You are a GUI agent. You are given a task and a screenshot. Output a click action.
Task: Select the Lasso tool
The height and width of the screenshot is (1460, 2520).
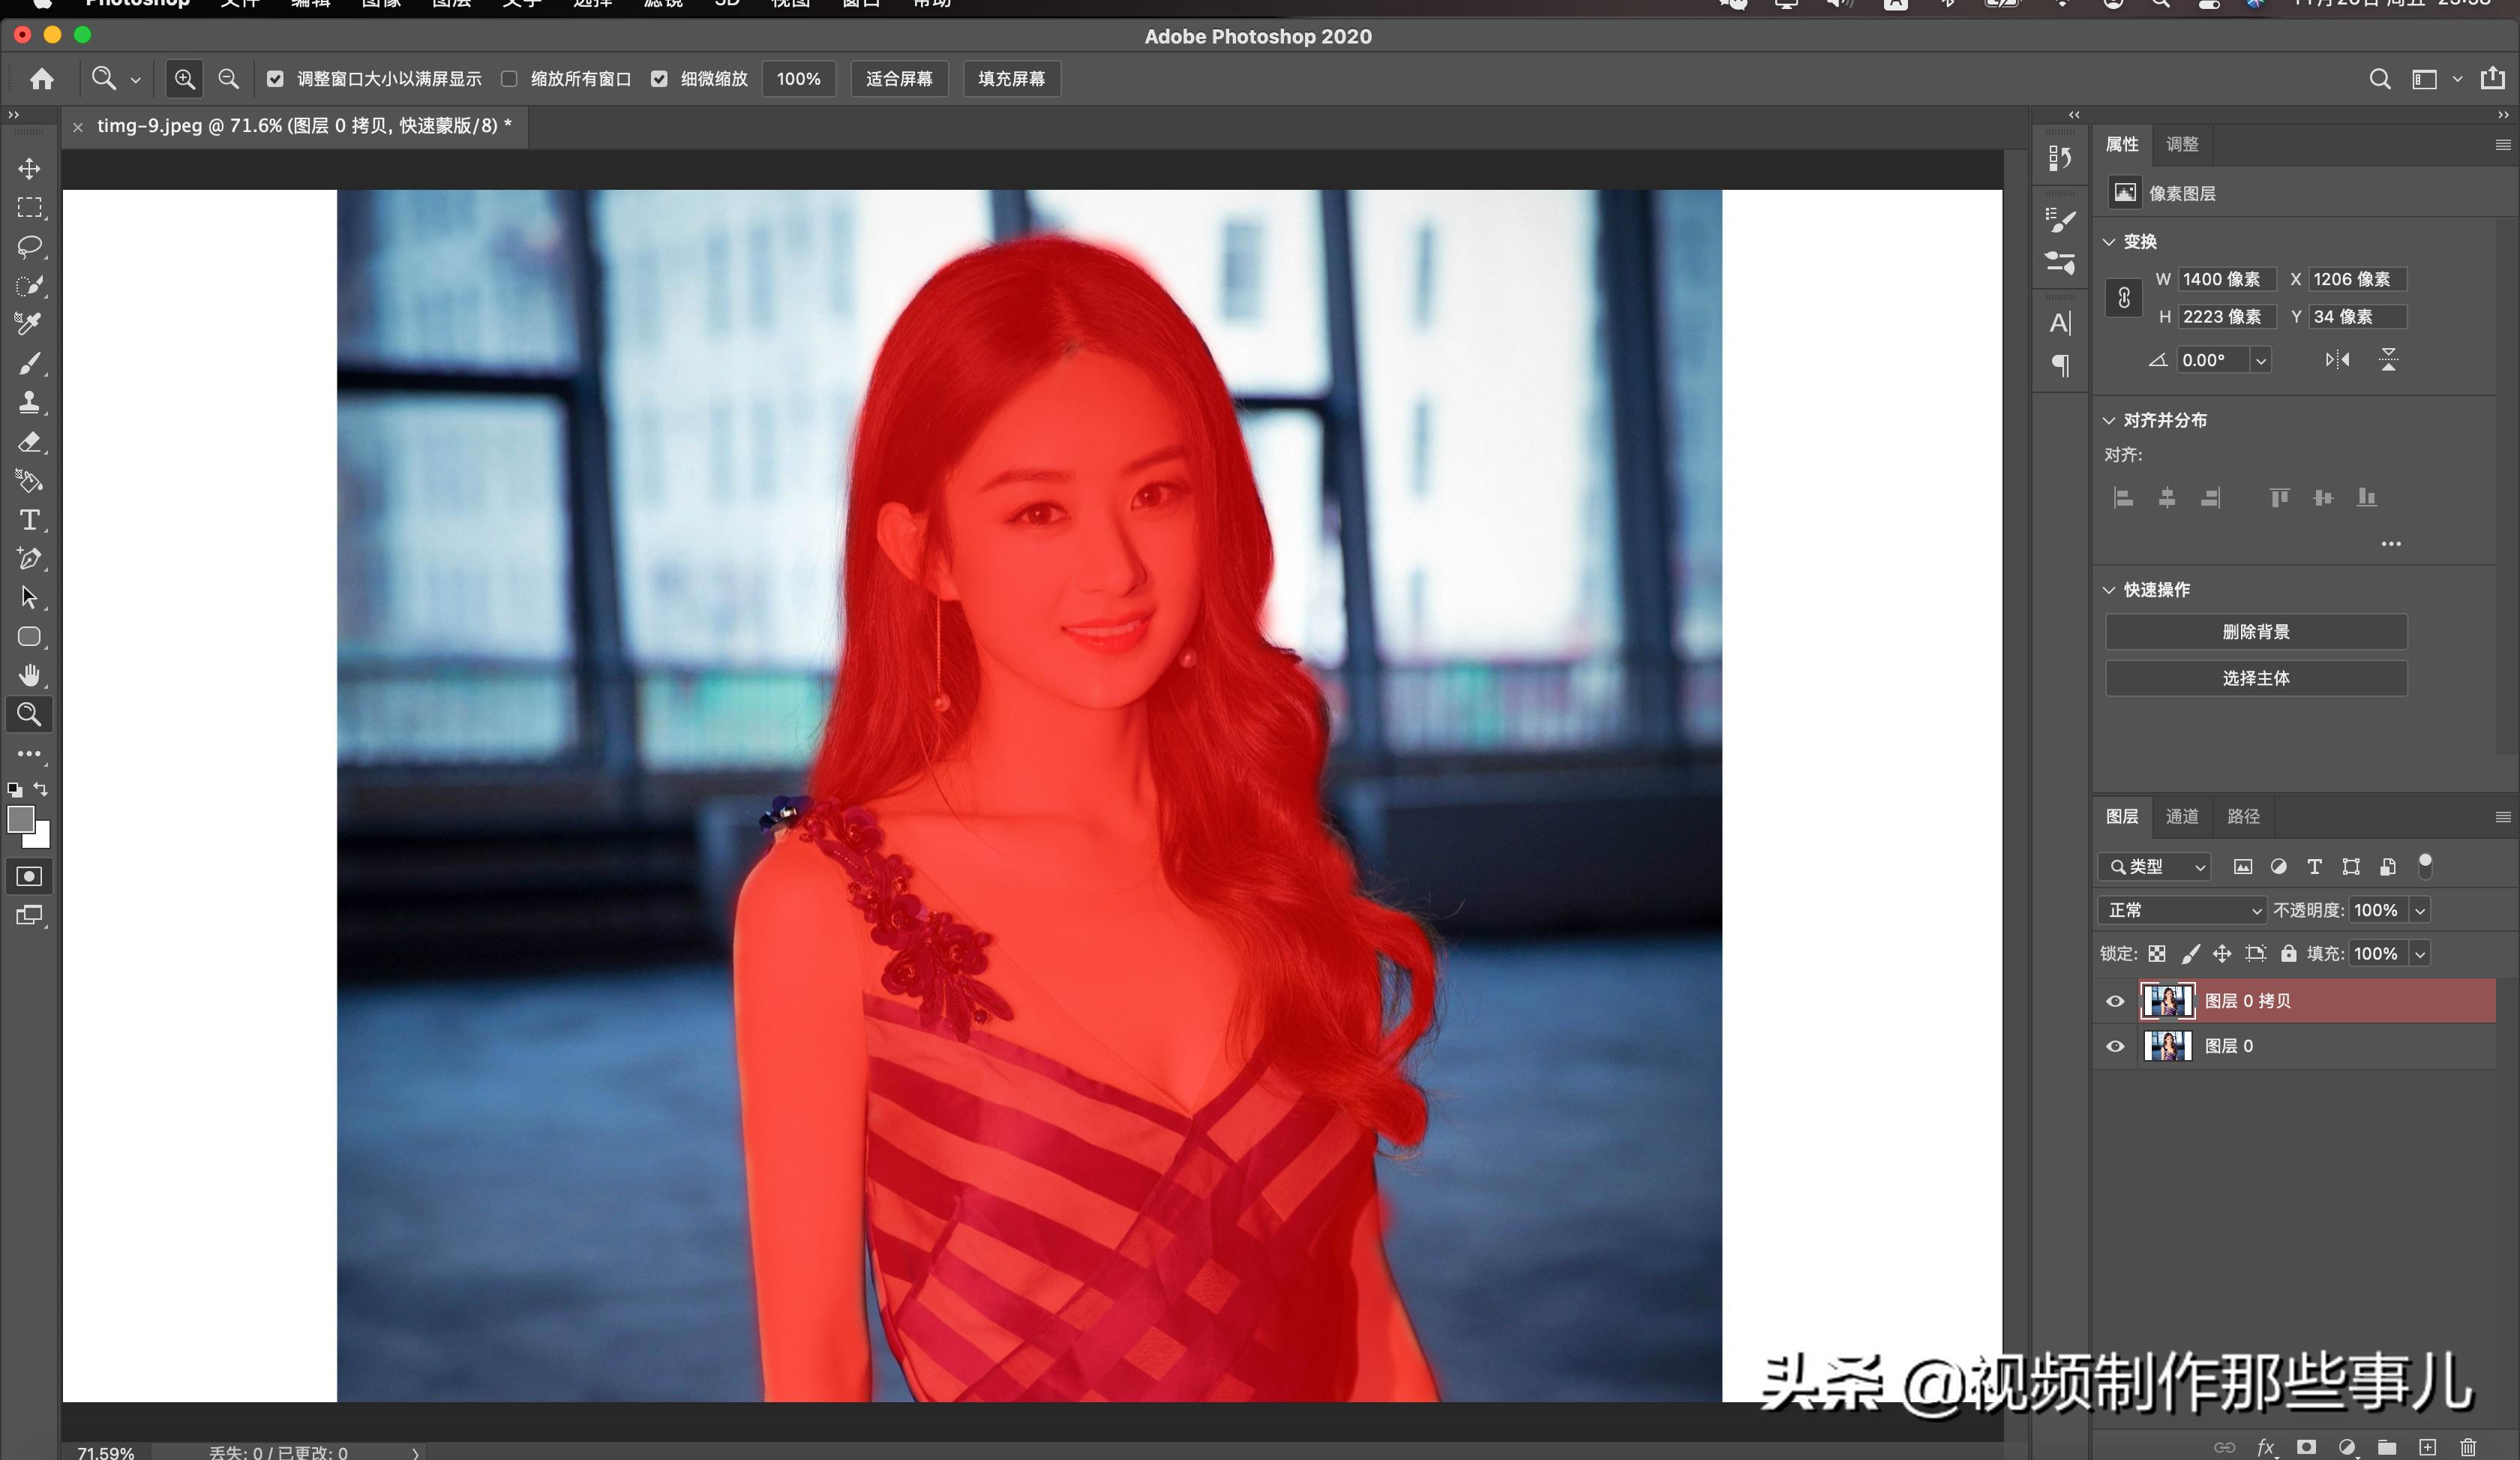tap(29, 246)
